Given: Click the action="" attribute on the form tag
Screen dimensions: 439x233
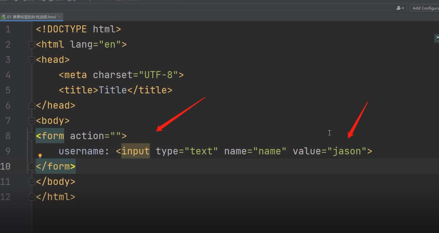Looking at the screenshot, I should point(95,136).
